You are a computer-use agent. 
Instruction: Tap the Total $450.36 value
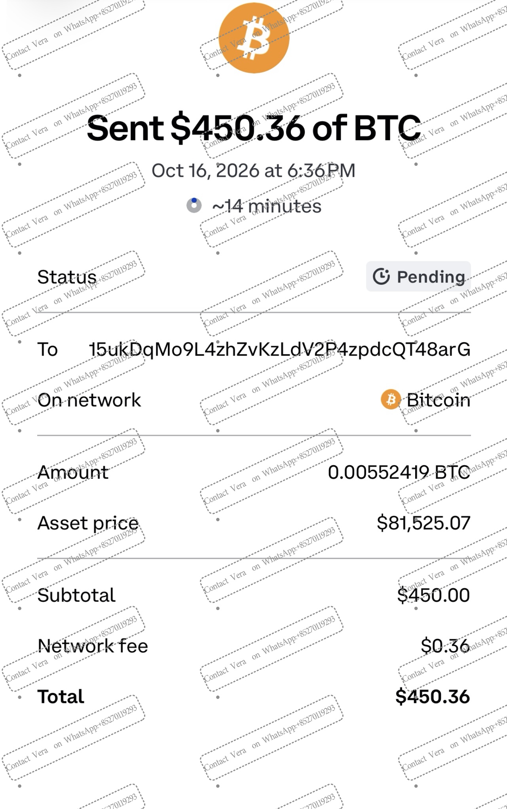[x=433, y=696]
